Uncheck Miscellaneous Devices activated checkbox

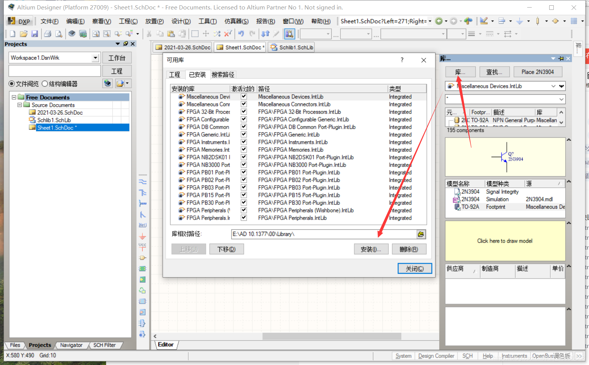click(244, 97)
